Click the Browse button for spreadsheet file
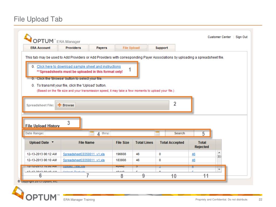The height and width of the screenshot is (207, 276). [x=66, y=105]
